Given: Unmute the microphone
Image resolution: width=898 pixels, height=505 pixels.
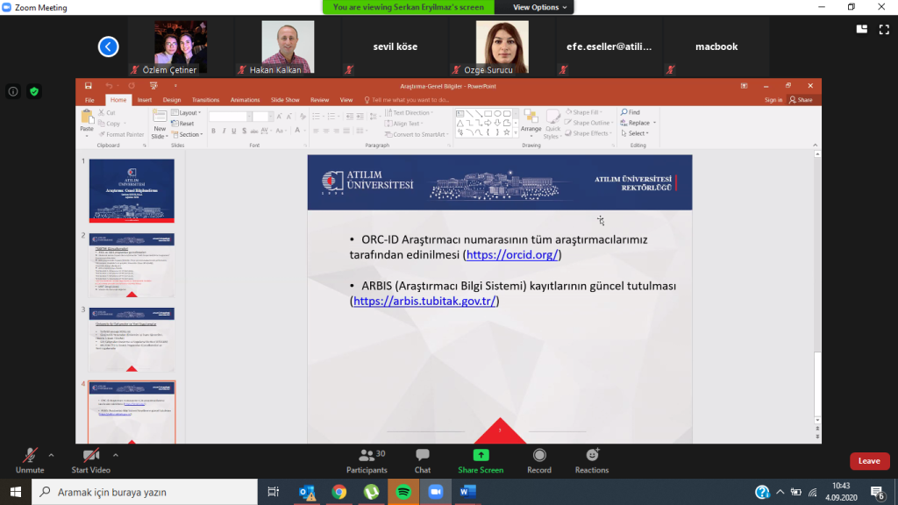Looking at the screenshot, I should [30, 456].
